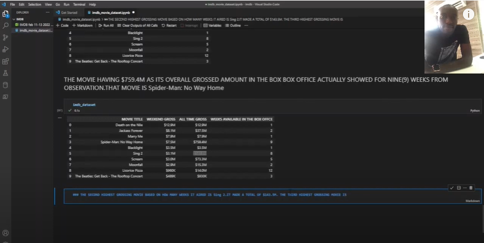Switch to the Get Started tab
The image size is (484, 243).
[x=69, y=11]
